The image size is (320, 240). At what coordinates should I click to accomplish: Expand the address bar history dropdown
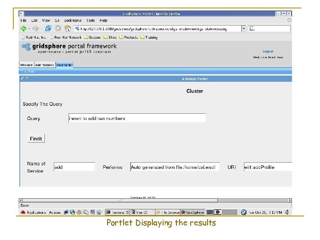point(244,29)
